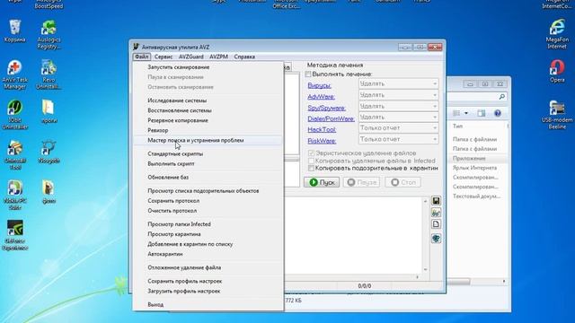Image resolution: width=575 pixels, height=323 pixels.
Task: Click the Spy/Spyware link
Action: pos(326,108)
